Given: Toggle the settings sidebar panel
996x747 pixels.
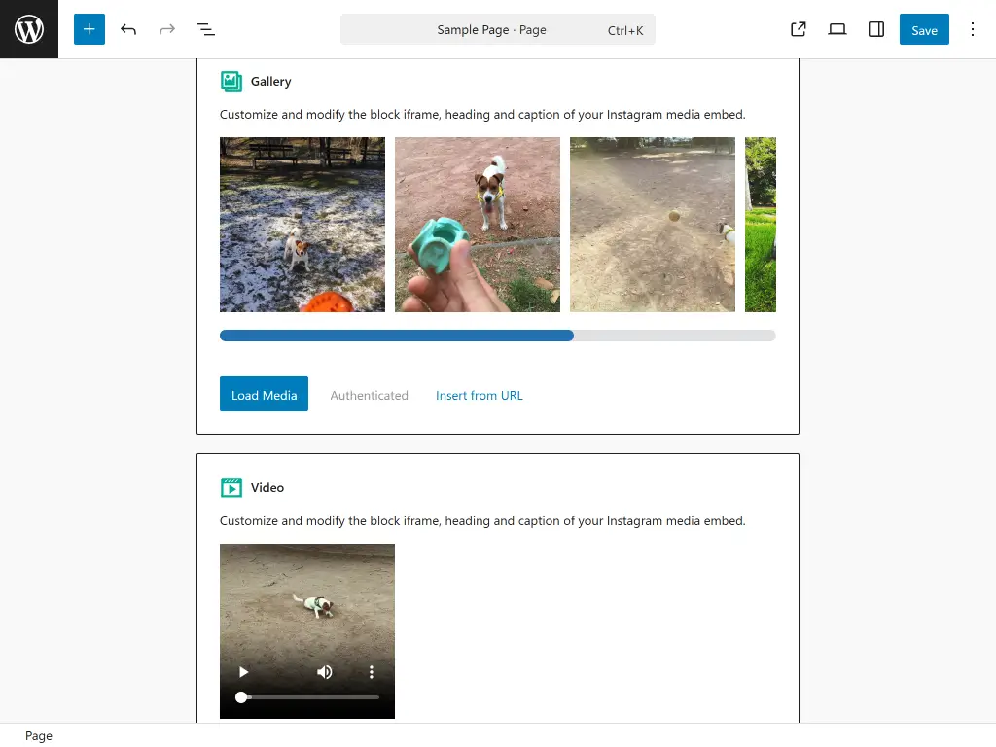Looking at the screenshot, I should point(875,29).
